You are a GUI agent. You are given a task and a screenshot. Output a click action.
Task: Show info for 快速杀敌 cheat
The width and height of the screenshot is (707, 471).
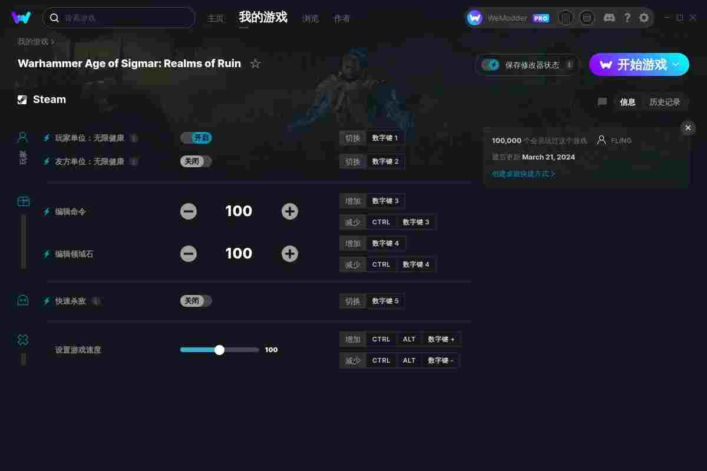tap(96, 301)
